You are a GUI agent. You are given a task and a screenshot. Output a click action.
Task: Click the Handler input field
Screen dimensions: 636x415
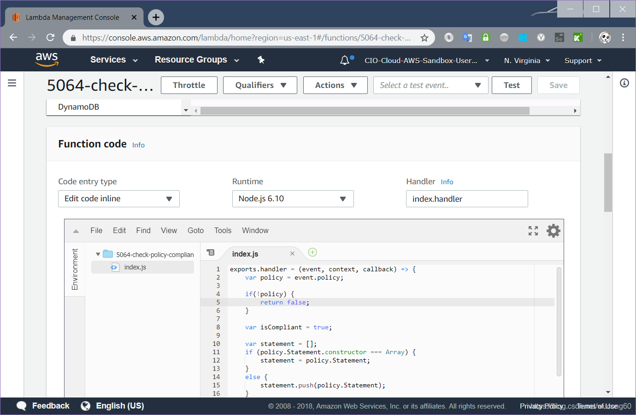(467, 199)
